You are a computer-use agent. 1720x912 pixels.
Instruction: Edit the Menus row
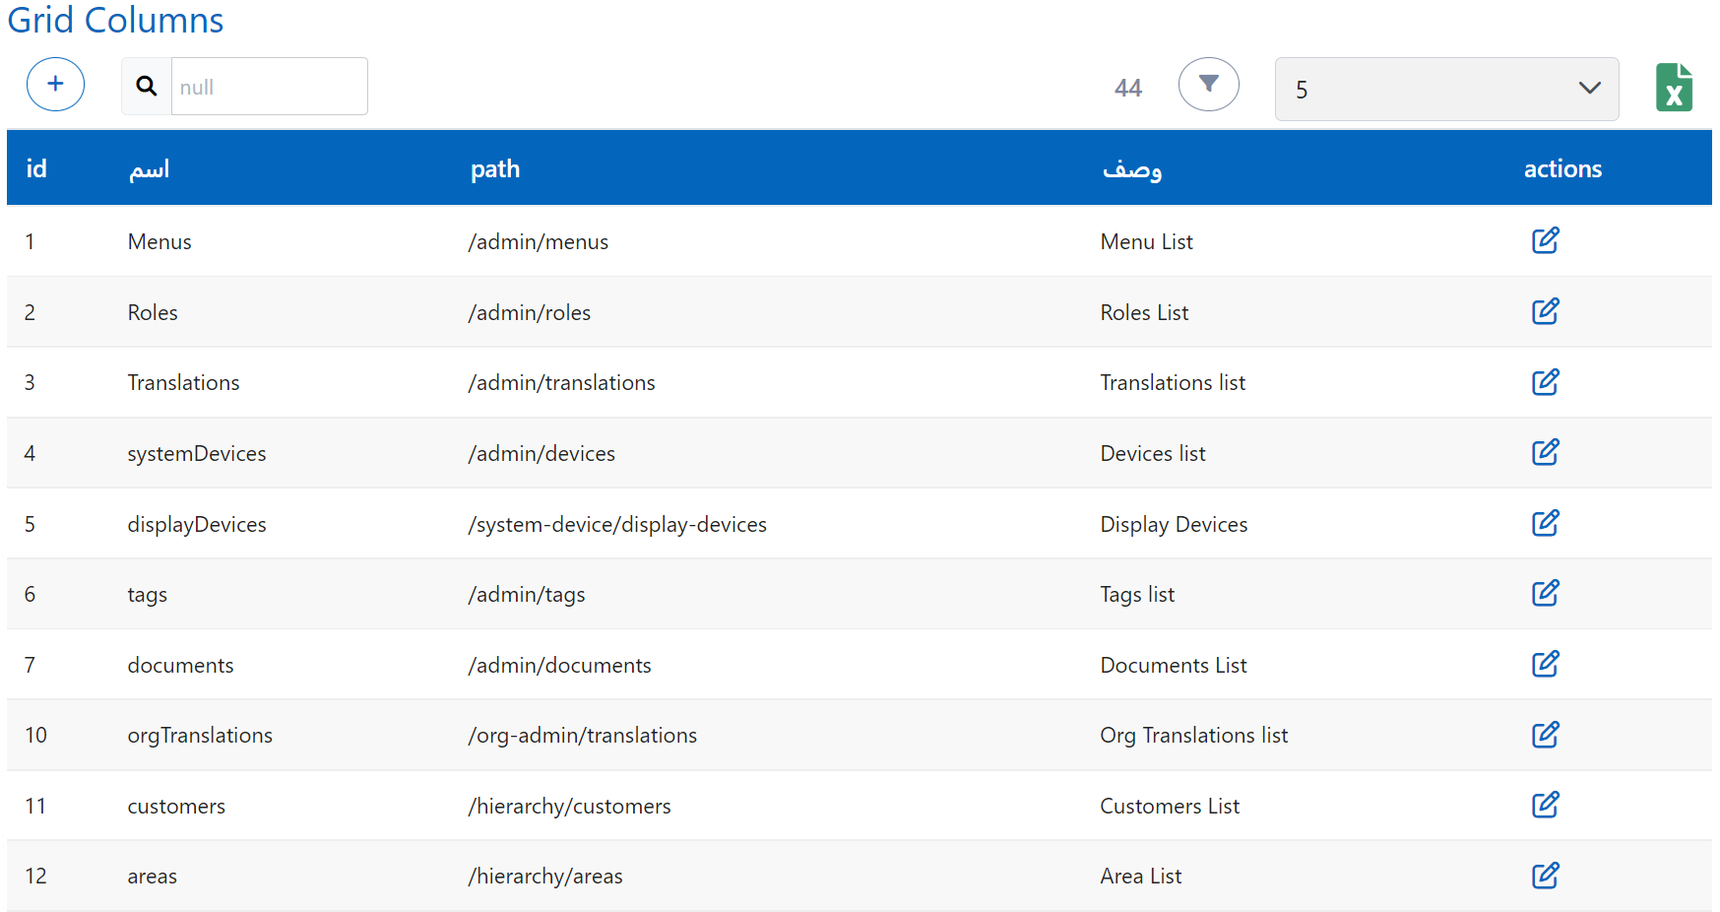coord(1545,241)
